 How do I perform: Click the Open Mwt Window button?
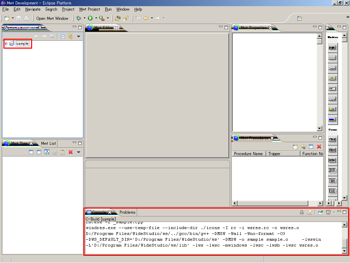(52, 18)
